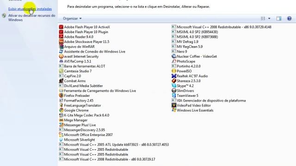
Task: Click the PhotoScape icon
Action: pyautogui.click(x=174, y=61)
